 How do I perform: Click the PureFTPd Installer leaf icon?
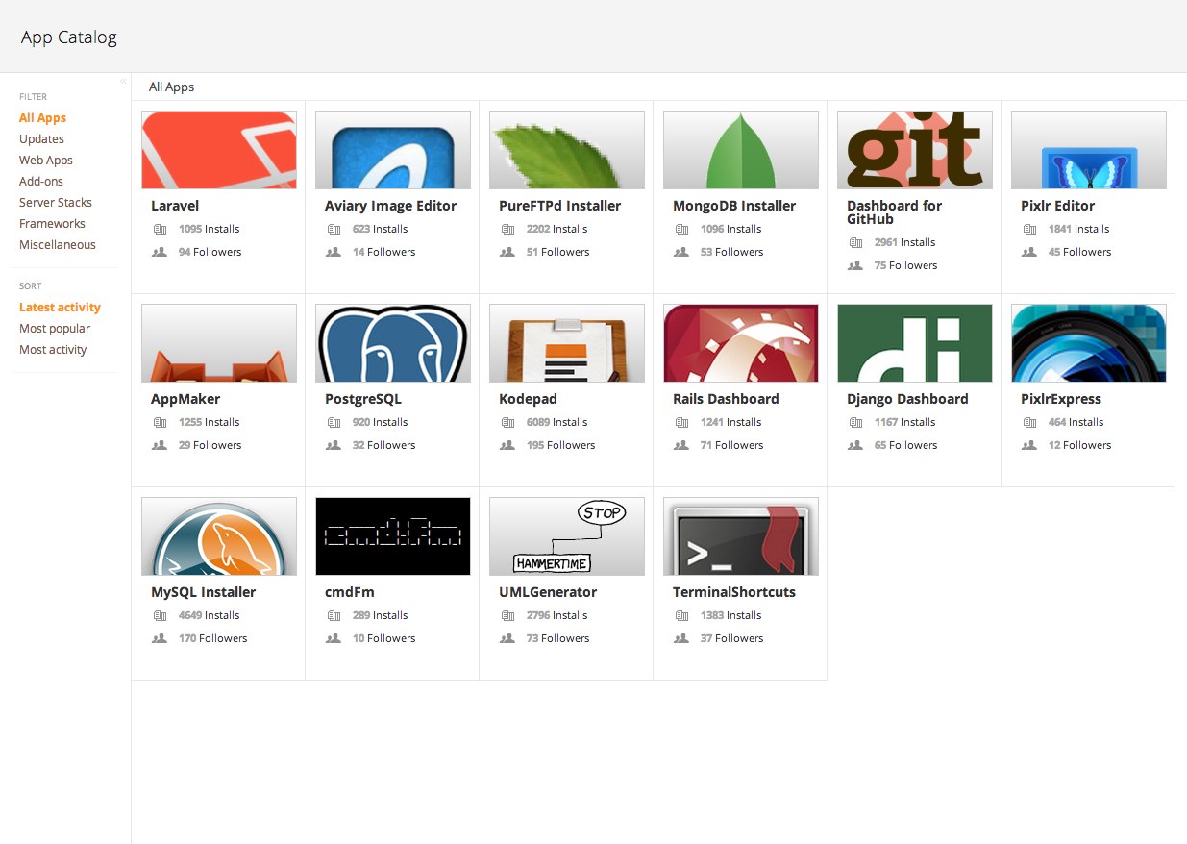[x=567, y=150]
